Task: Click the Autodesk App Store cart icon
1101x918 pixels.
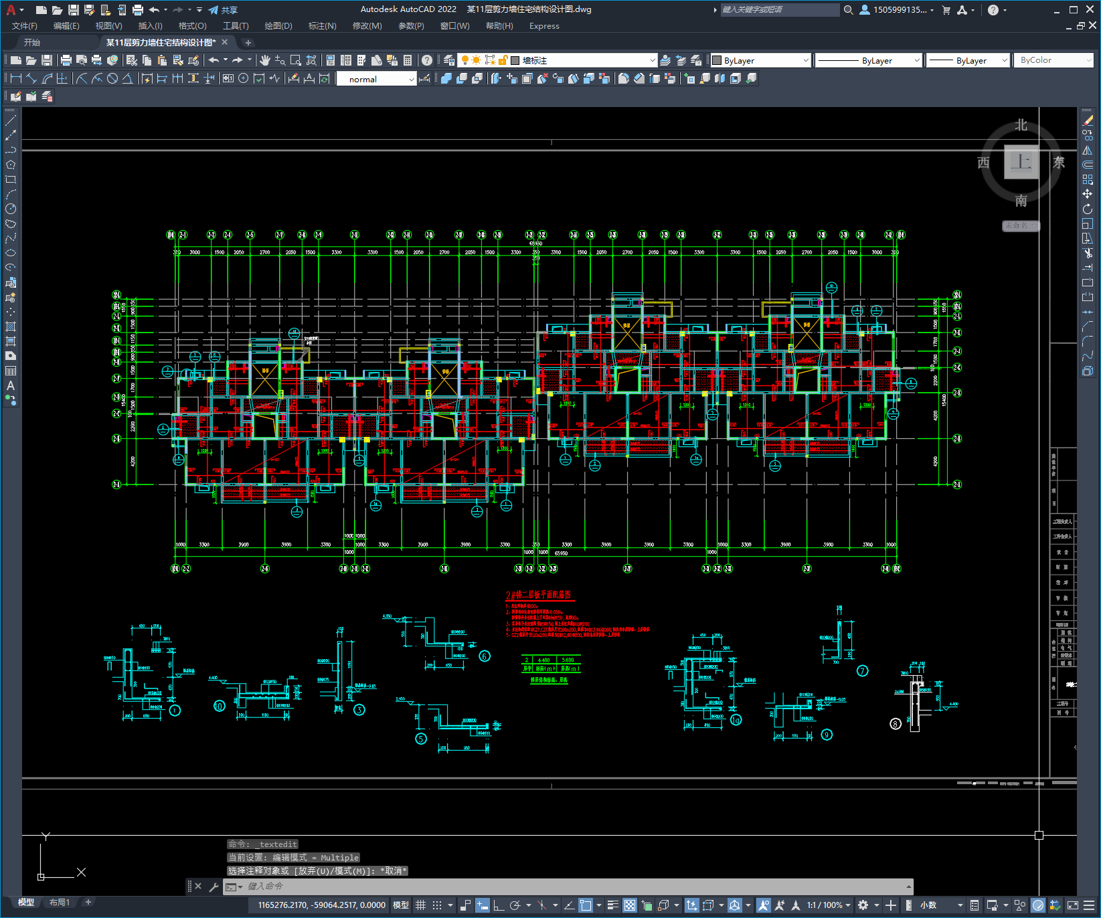Action: 946,10
